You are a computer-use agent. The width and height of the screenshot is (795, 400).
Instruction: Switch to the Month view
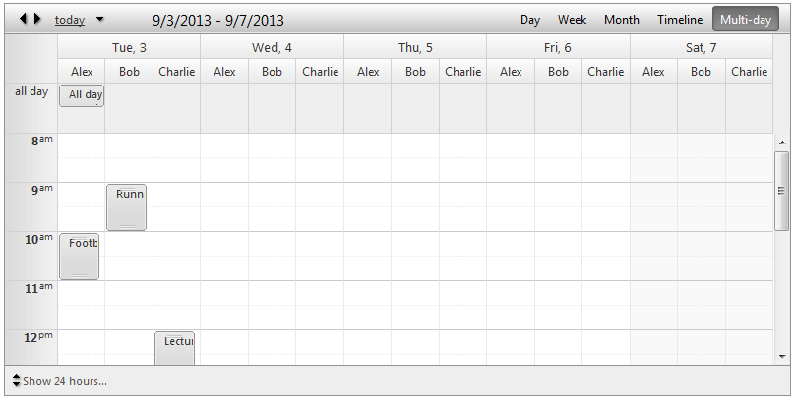coord(621,20)
